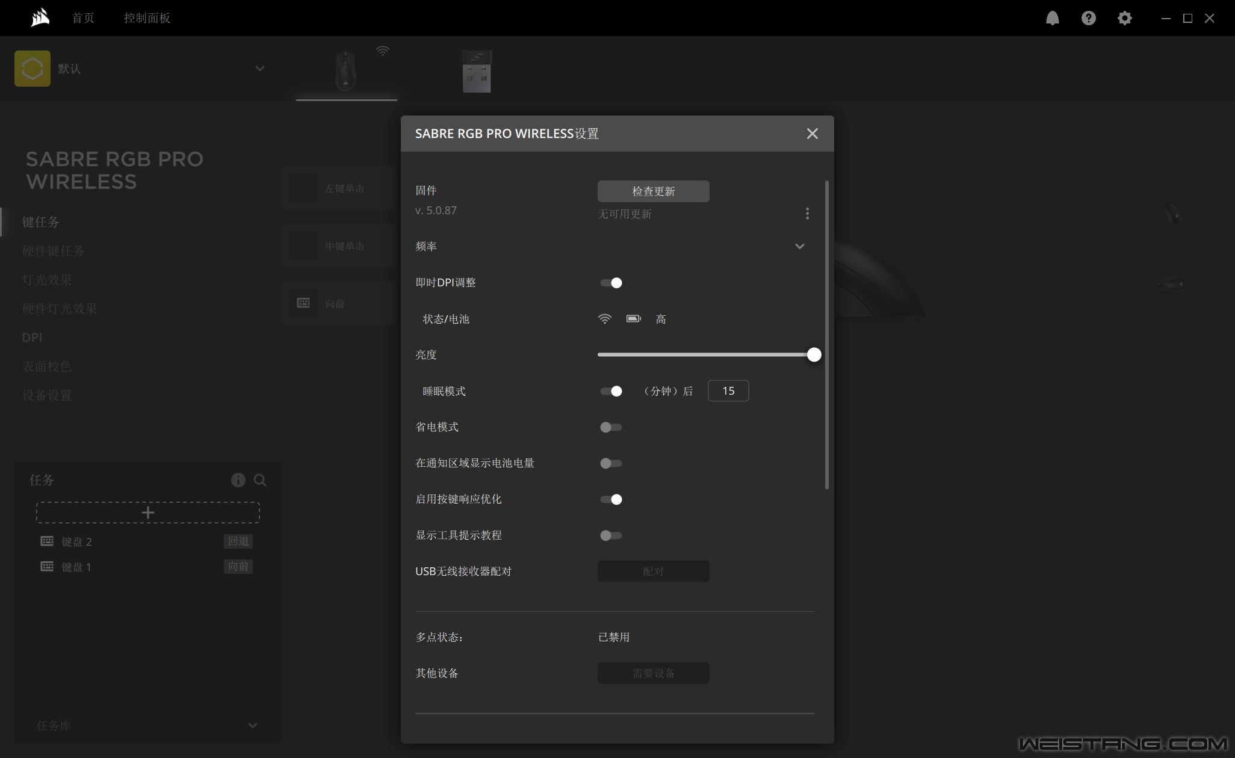Enable 在通知区域显示电池电量 switch

point(611,463)
